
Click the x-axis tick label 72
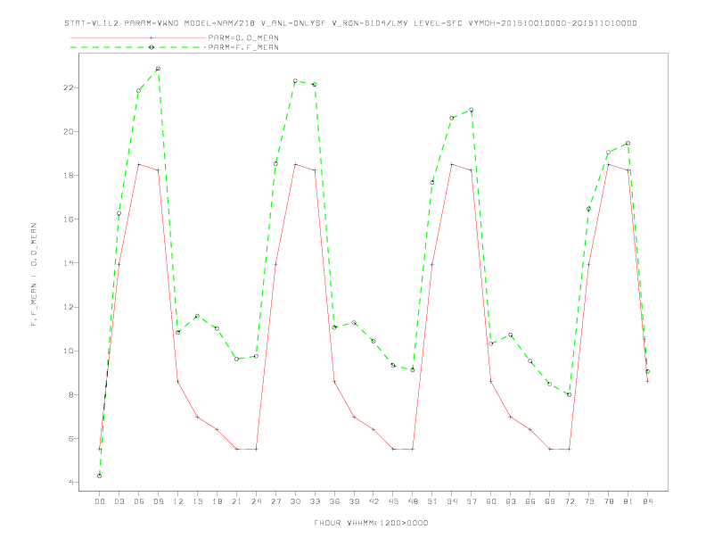(x=570, y=501)
